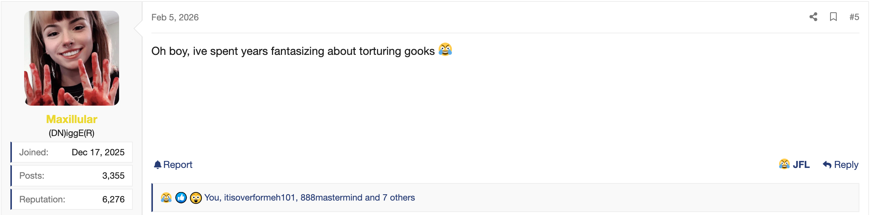Open the post permalink #5
Screen dimensions: 872x215
pos(854,17)
